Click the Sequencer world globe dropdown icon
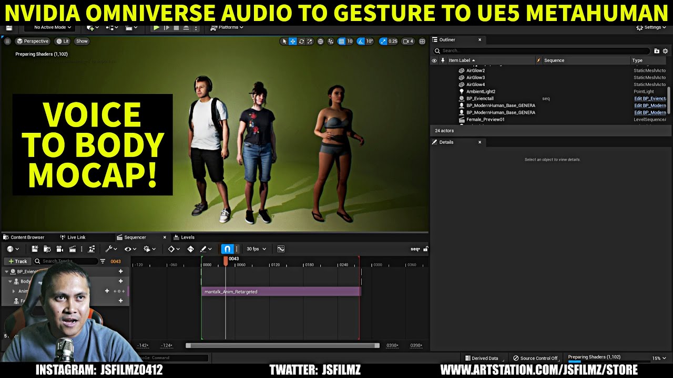Viewport: 673px width, 378px height. 13,249
